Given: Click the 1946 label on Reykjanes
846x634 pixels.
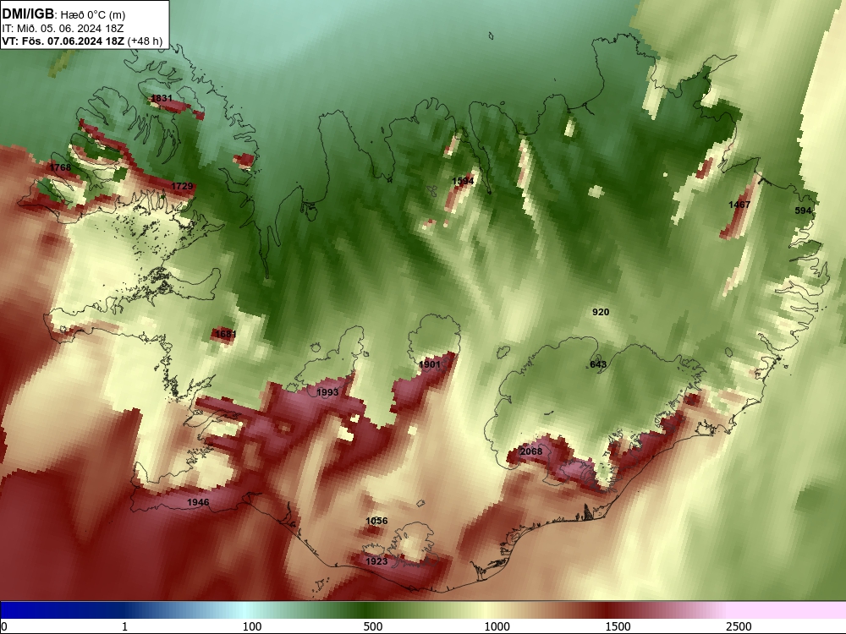Looking at the screenshot, I should click(x=198, y=502).
